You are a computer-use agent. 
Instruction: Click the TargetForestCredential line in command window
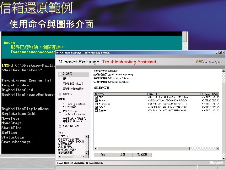26,80
